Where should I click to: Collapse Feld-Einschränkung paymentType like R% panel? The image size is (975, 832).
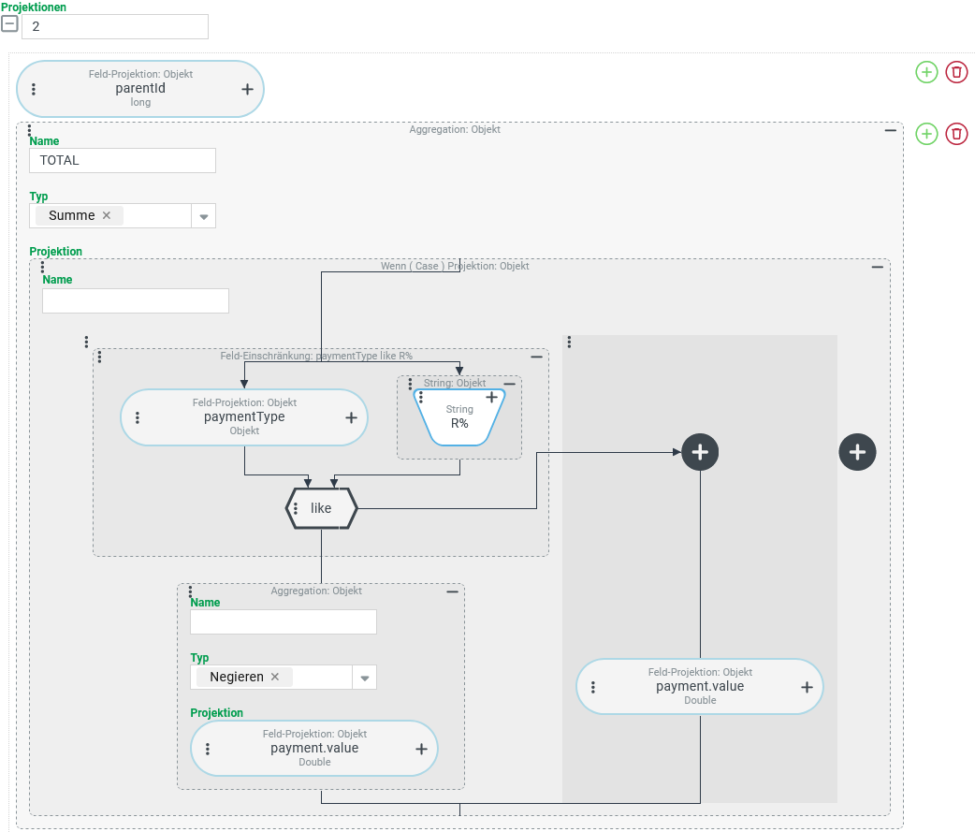point(536,357)
